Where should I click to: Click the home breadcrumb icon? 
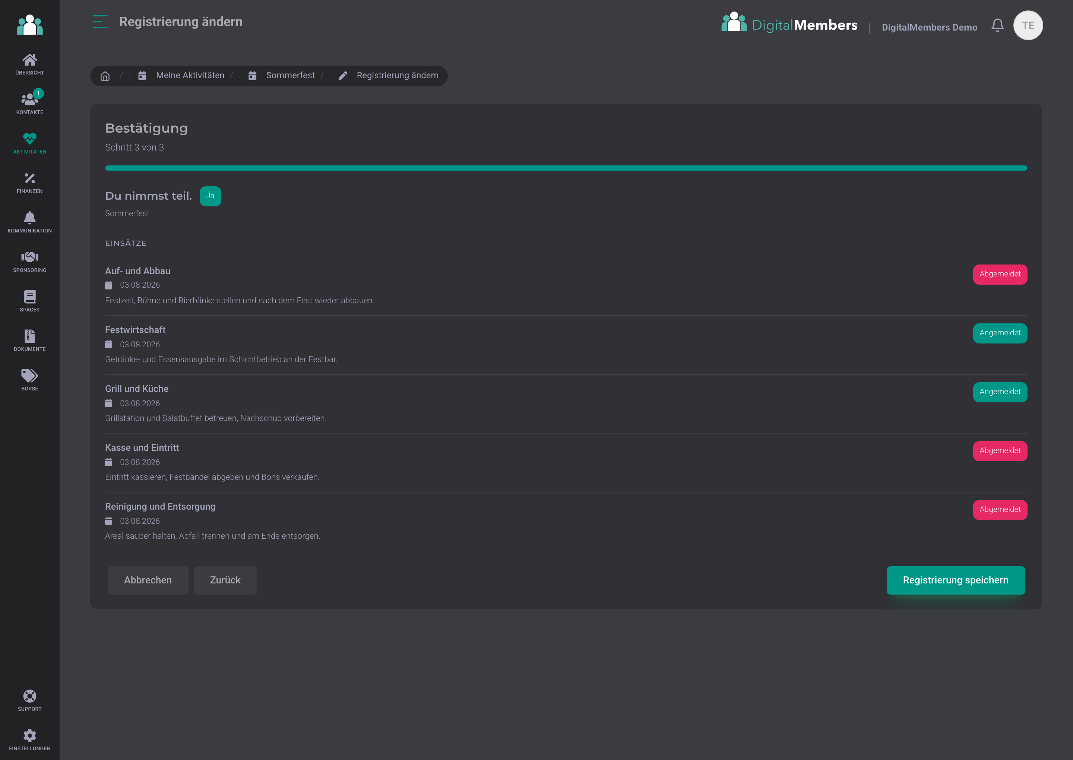(x=105, y=76)
